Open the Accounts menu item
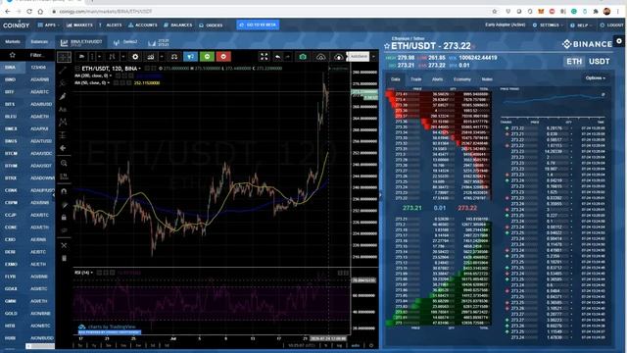 (x=143, y=25)
